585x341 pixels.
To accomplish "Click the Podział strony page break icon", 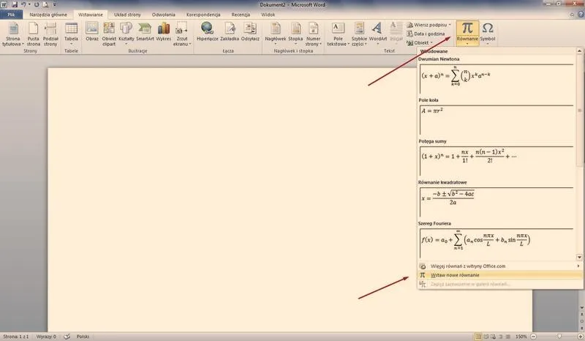I will tap(50, 34).
